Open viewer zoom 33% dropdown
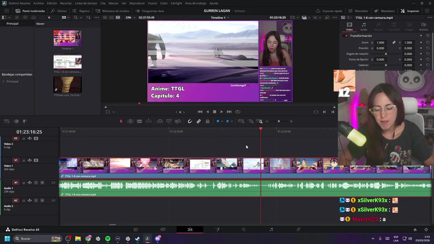The image size is (434, 244). pyautogui.click(x=131, y=18)
